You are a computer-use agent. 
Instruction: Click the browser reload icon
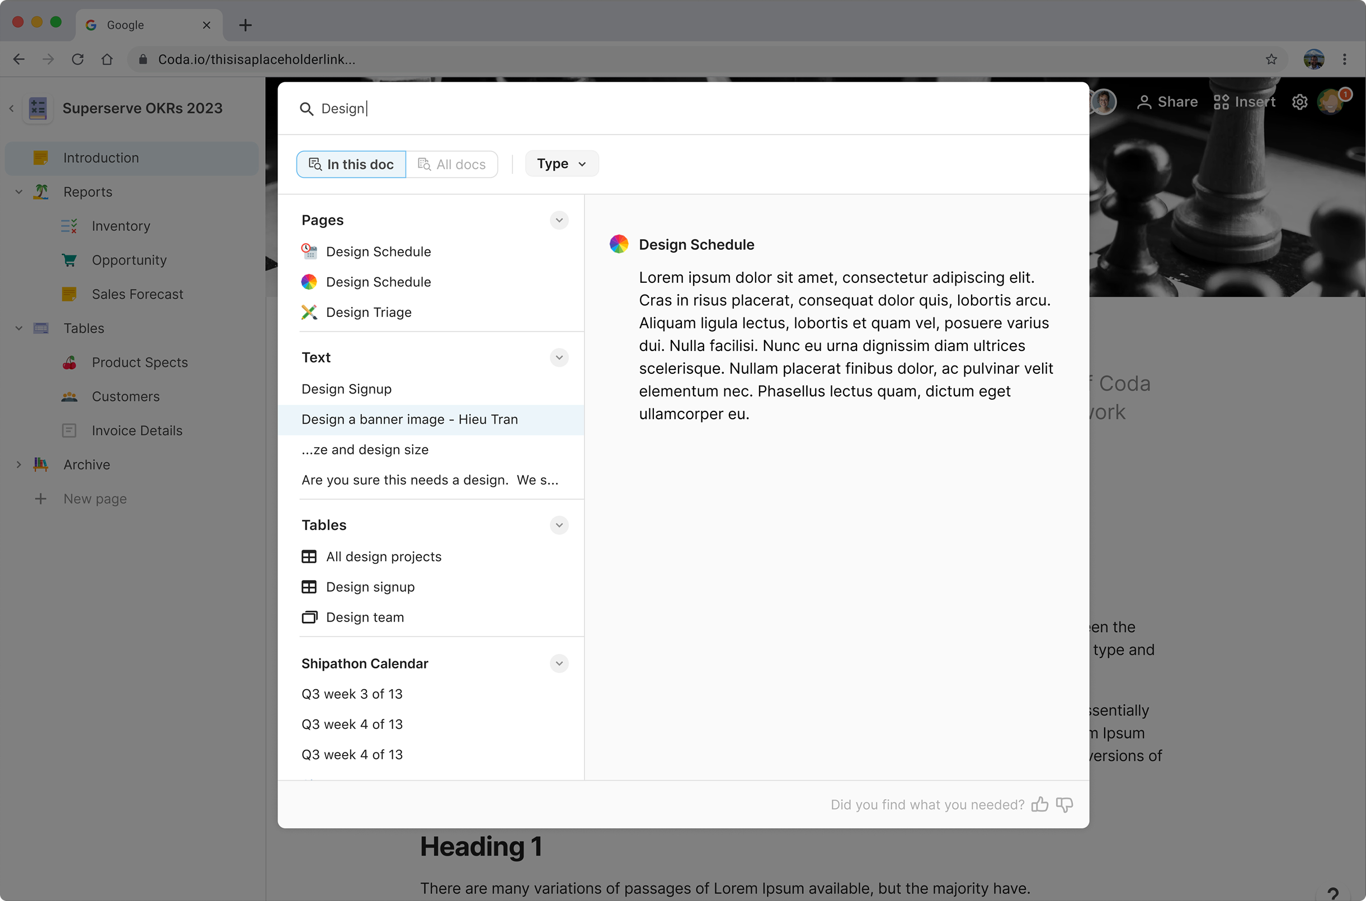coord(78,59)
